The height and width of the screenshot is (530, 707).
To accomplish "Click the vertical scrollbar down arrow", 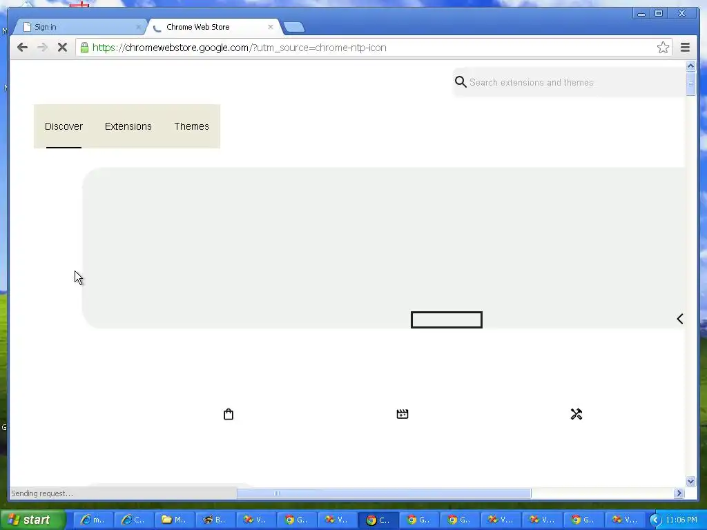I will [x=690, y=481].
